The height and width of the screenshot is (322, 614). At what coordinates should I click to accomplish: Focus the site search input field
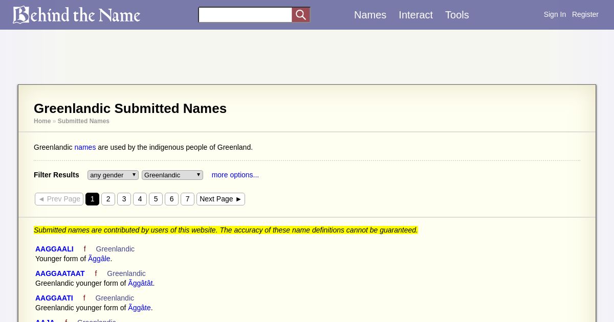click(245, 15)
